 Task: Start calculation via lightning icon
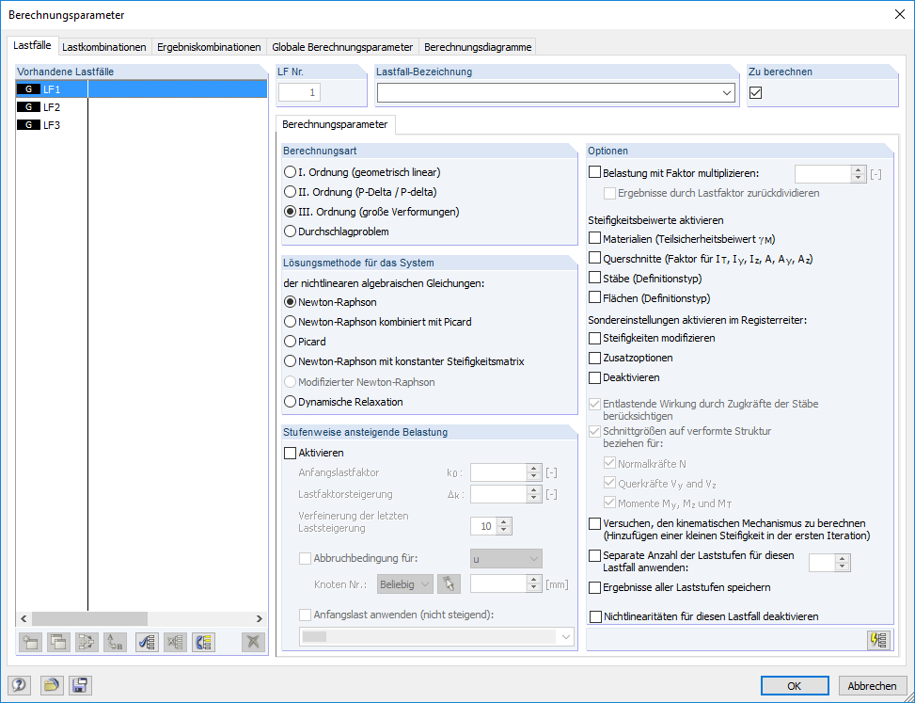(878, 639)
